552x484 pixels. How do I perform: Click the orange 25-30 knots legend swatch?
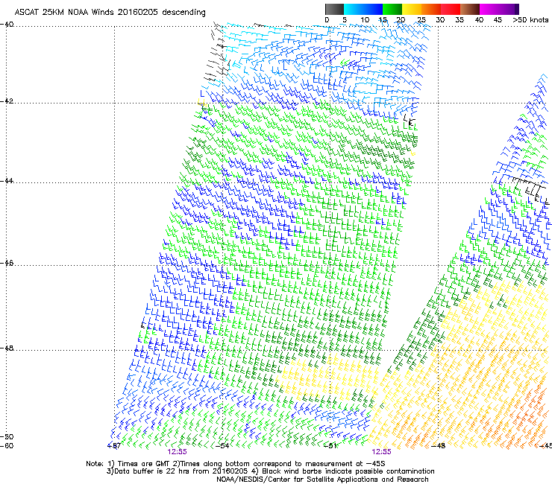[x=431, y=9]
